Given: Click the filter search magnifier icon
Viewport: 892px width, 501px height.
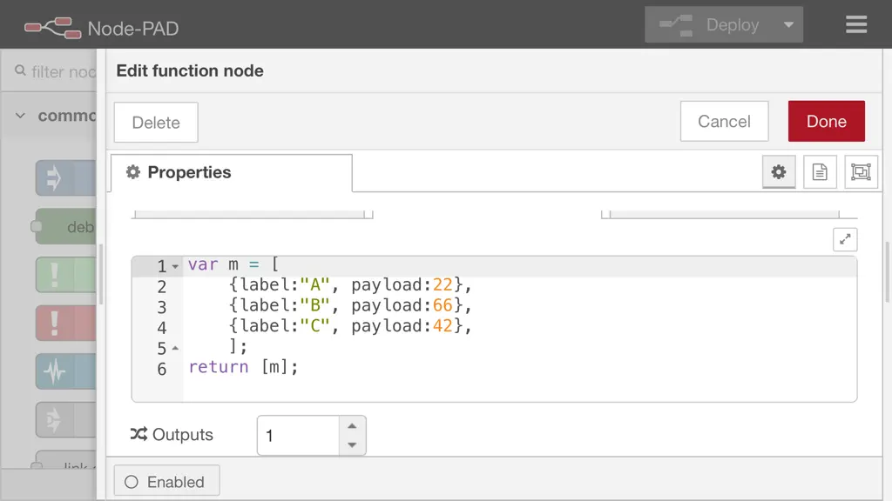Looking at the screenshot, I should [x=20, y=70].
